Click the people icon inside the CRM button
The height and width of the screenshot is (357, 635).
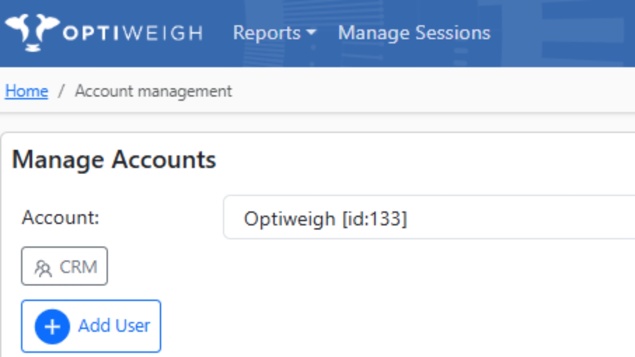click(x=43, y=268)
